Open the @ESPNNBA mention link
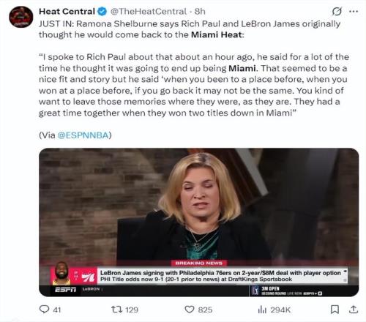Screen dimensions: 366x322 point(83,135)
